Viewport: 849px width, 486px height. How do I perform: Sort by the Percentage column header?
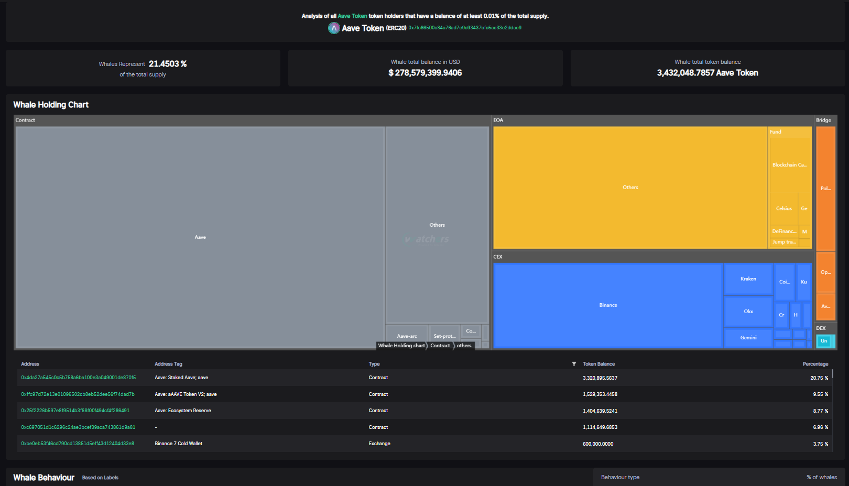[815, 364]
